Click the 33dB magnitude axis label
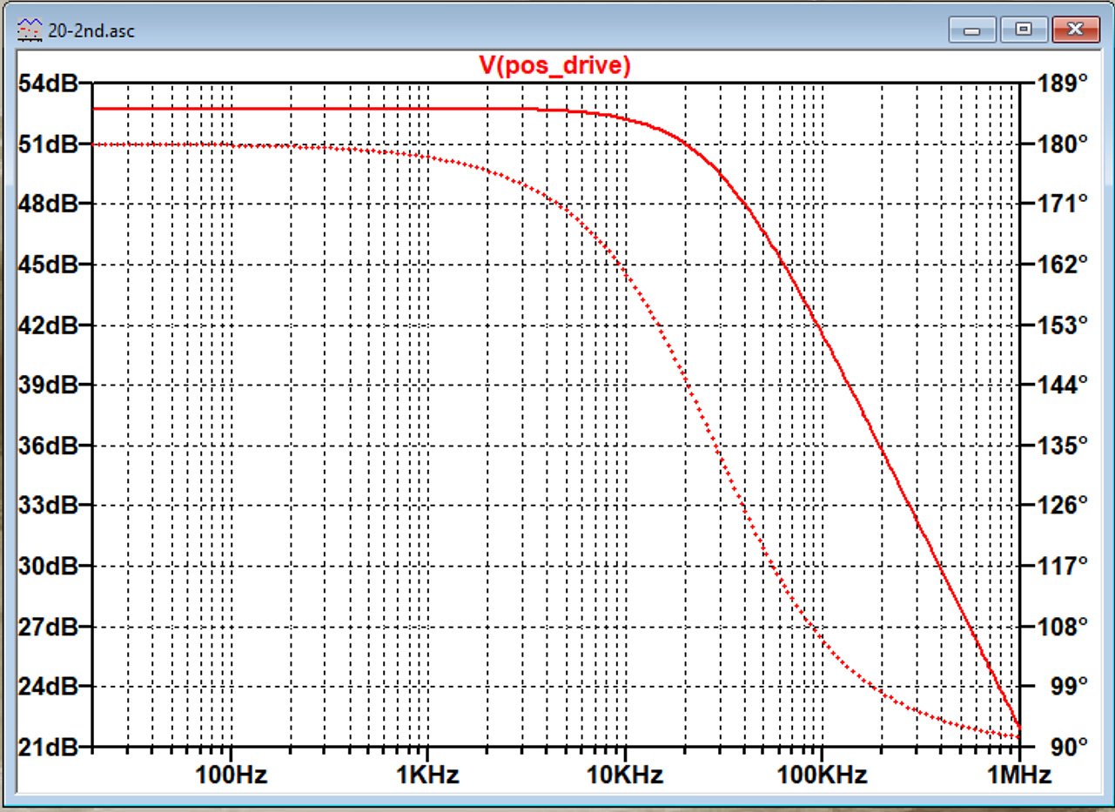This screenshot has height=812, width=1115. (x=47, y=505)
